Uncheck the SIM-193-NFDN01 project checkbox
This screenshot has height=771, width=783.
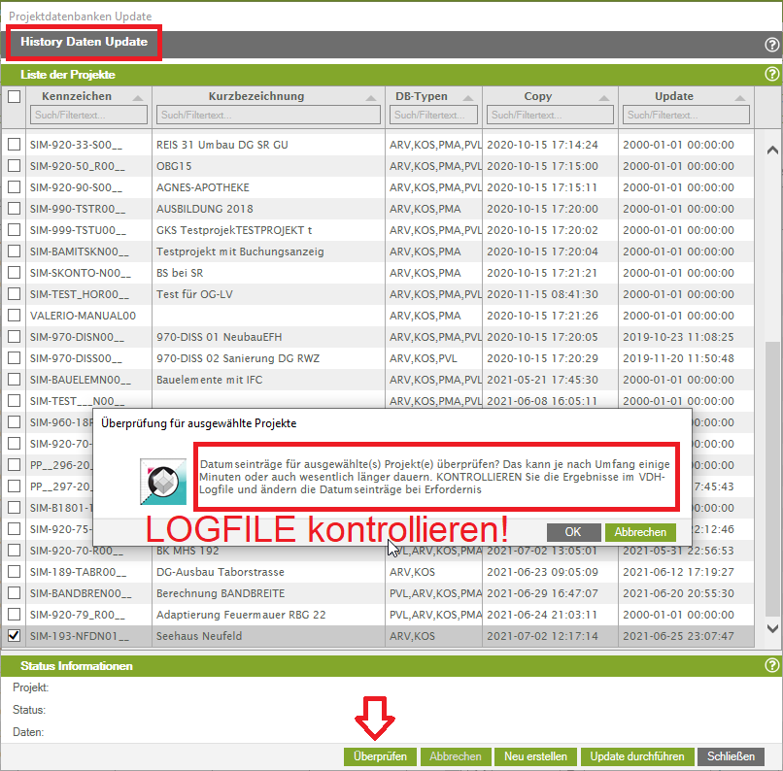[14, 636]
